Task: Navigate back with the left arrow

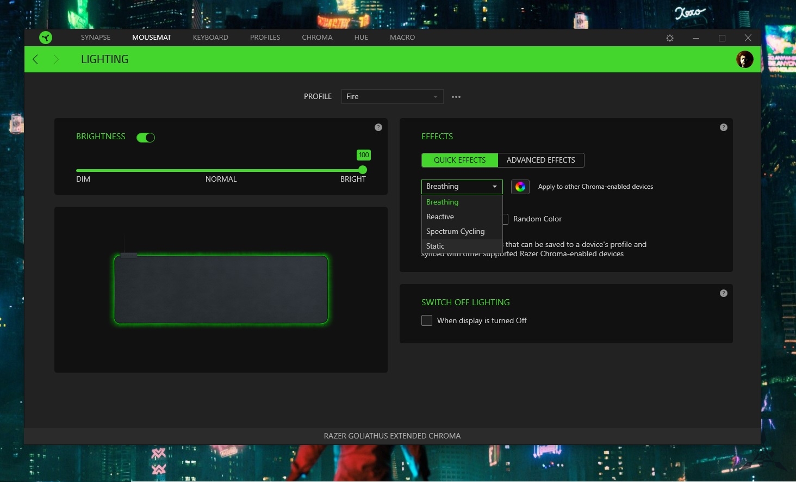Action: [35, 59]
